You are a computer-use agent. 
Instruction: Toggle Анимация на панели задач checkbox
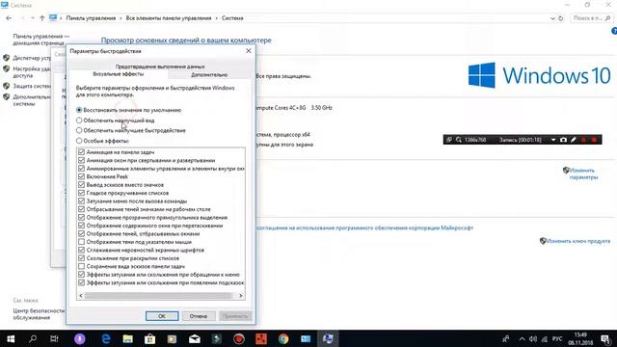[x=81, y=152]
